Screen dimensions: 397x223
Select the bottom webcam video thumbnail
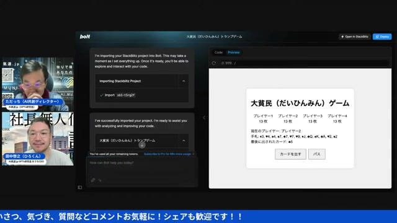coord(38,139)
